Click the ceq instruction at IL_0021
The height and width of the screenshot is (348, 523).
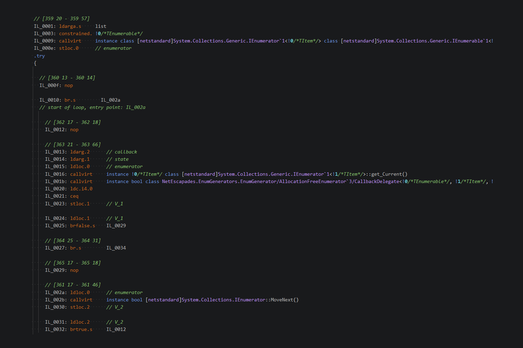click(x=74, y=196)
